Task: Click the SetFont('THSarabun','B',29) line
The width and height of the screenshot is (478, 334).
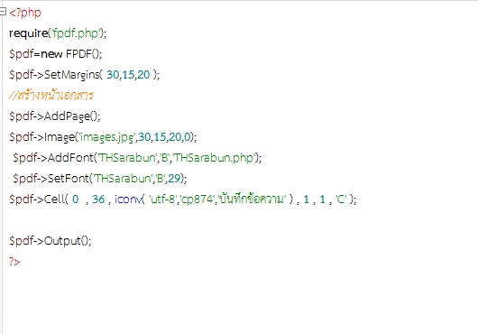Action: pyautogui.click(x=100, y=179)
